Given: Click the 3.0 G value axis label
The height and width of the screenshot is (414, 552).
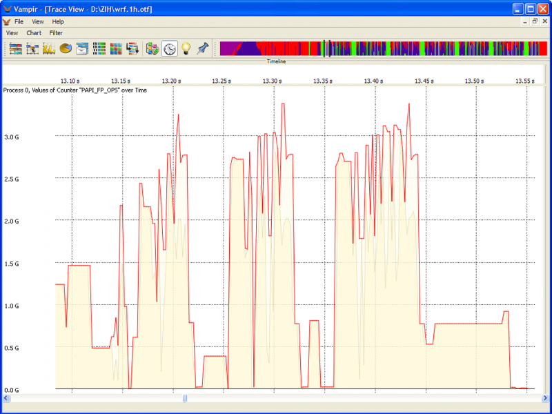Looking at the screenshot, I should (x=12, y=137).
